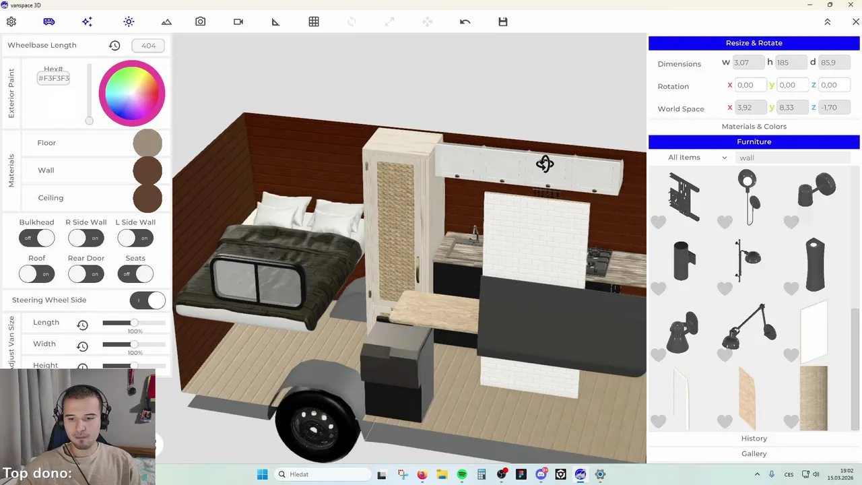This screenshot has width=862, height=485.
Task: Choose the Wall material swatch
Action: 147,170
